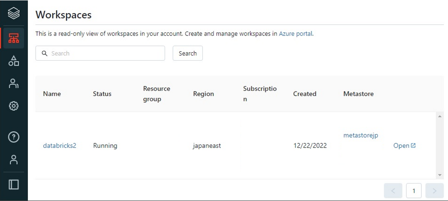Select page 1 in pagination

click(x=414, y=191)
